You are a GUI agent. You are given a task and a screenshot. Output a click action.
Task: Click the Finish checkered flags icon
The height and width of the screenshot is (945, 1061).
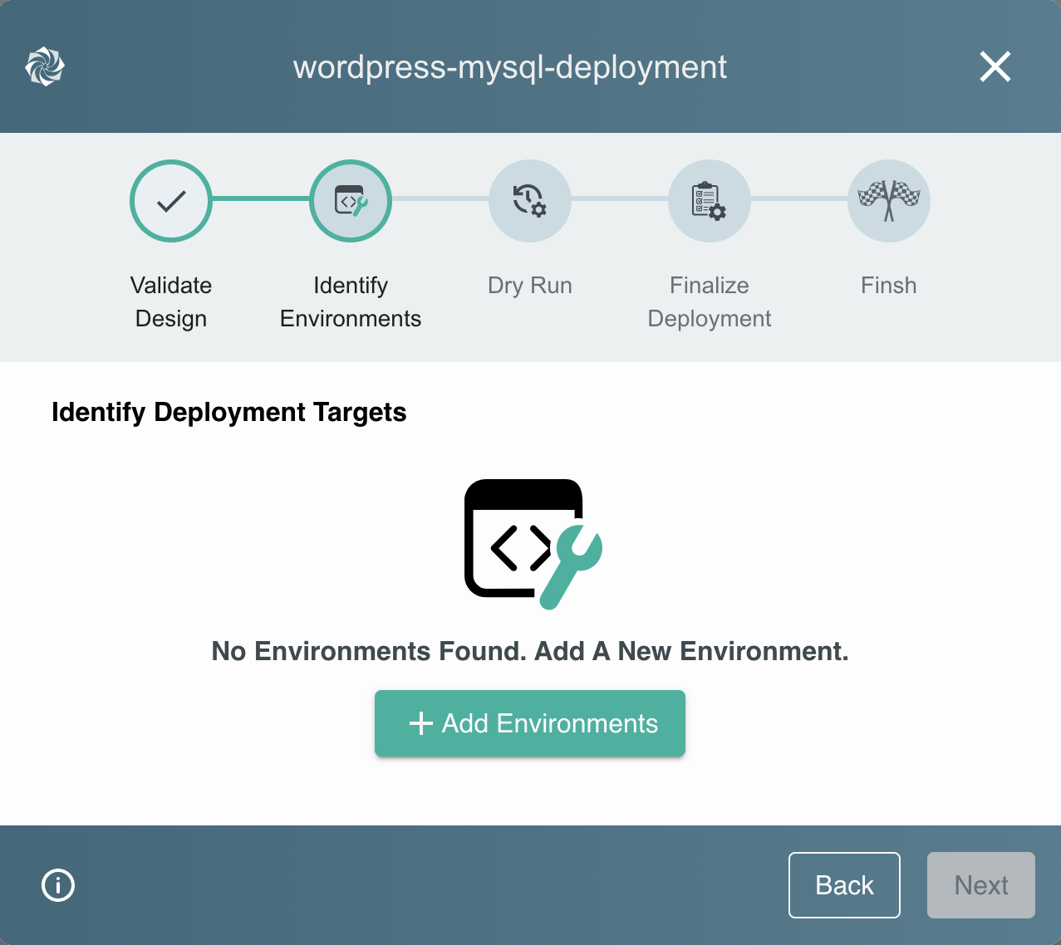click(x=888, y=201)
